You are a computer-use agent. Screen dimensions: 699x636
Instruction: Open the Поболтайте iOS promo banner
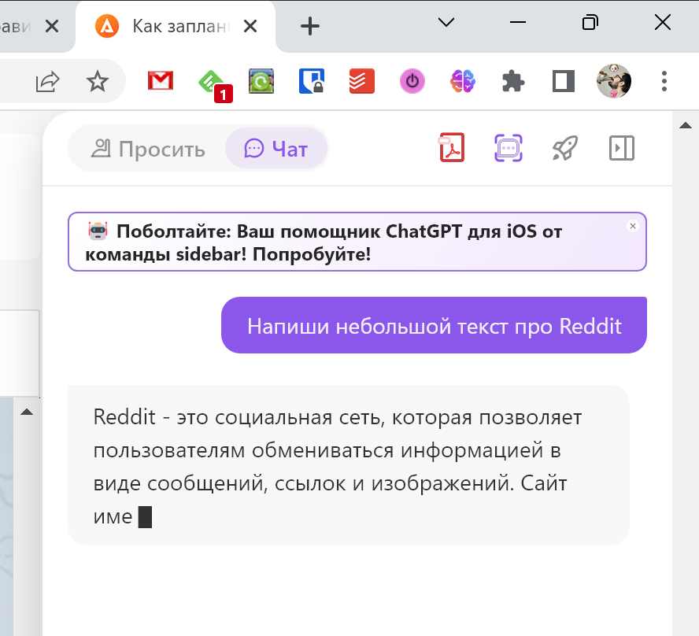[x=357, y=242]
